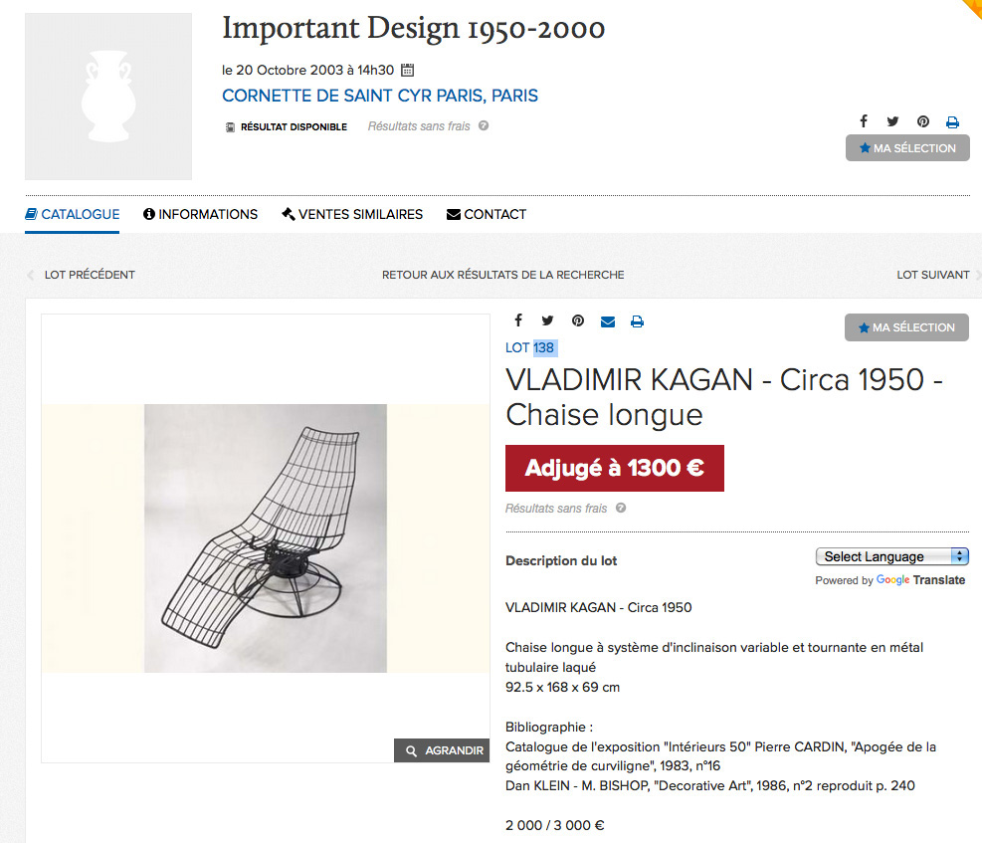Open the calendar icon beside sale date
This screenshot has height=843, width=982.
[x=407, y=70]
